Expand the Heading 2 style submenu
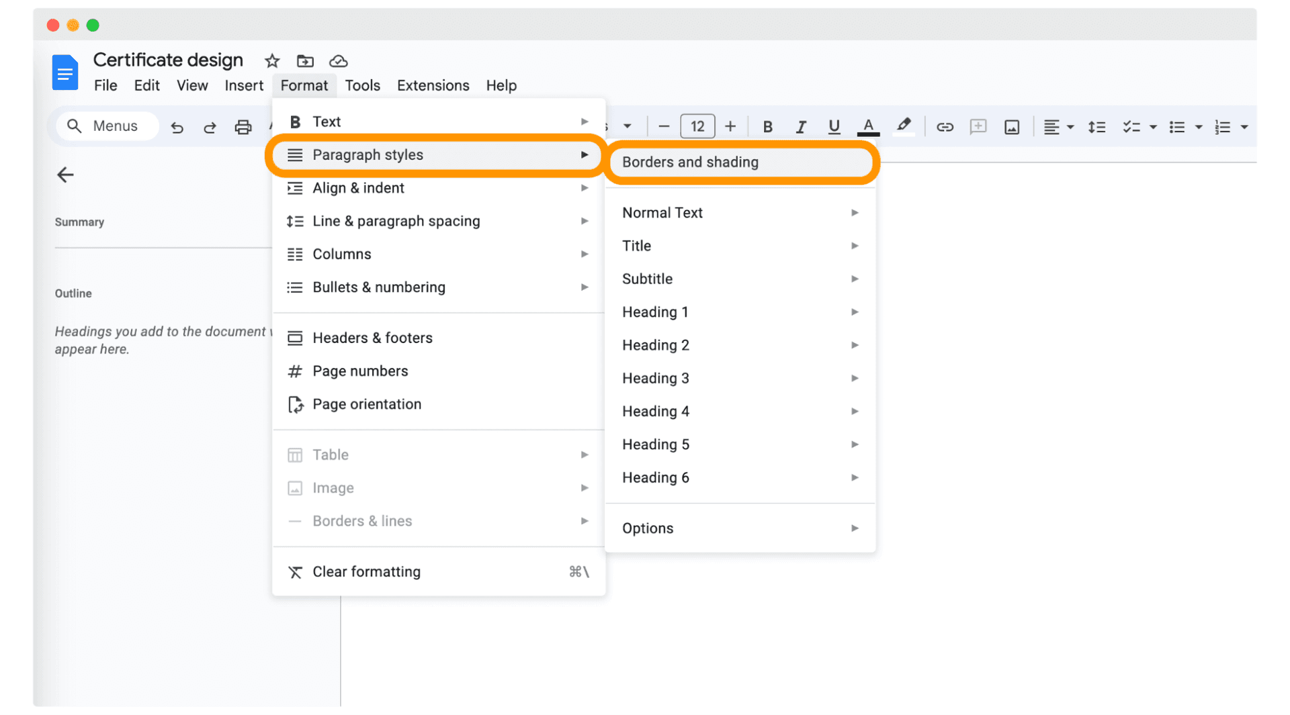Viewport: 1290px width, 715px height. point(740,345)
